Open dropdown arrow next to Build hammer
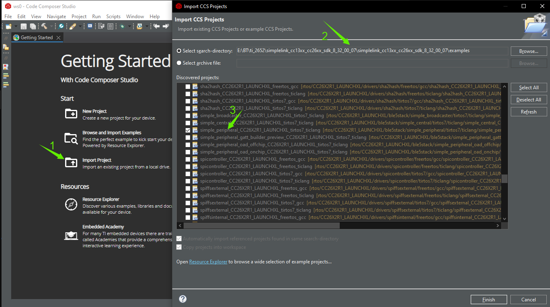The image size is (550, 307). 51,26
